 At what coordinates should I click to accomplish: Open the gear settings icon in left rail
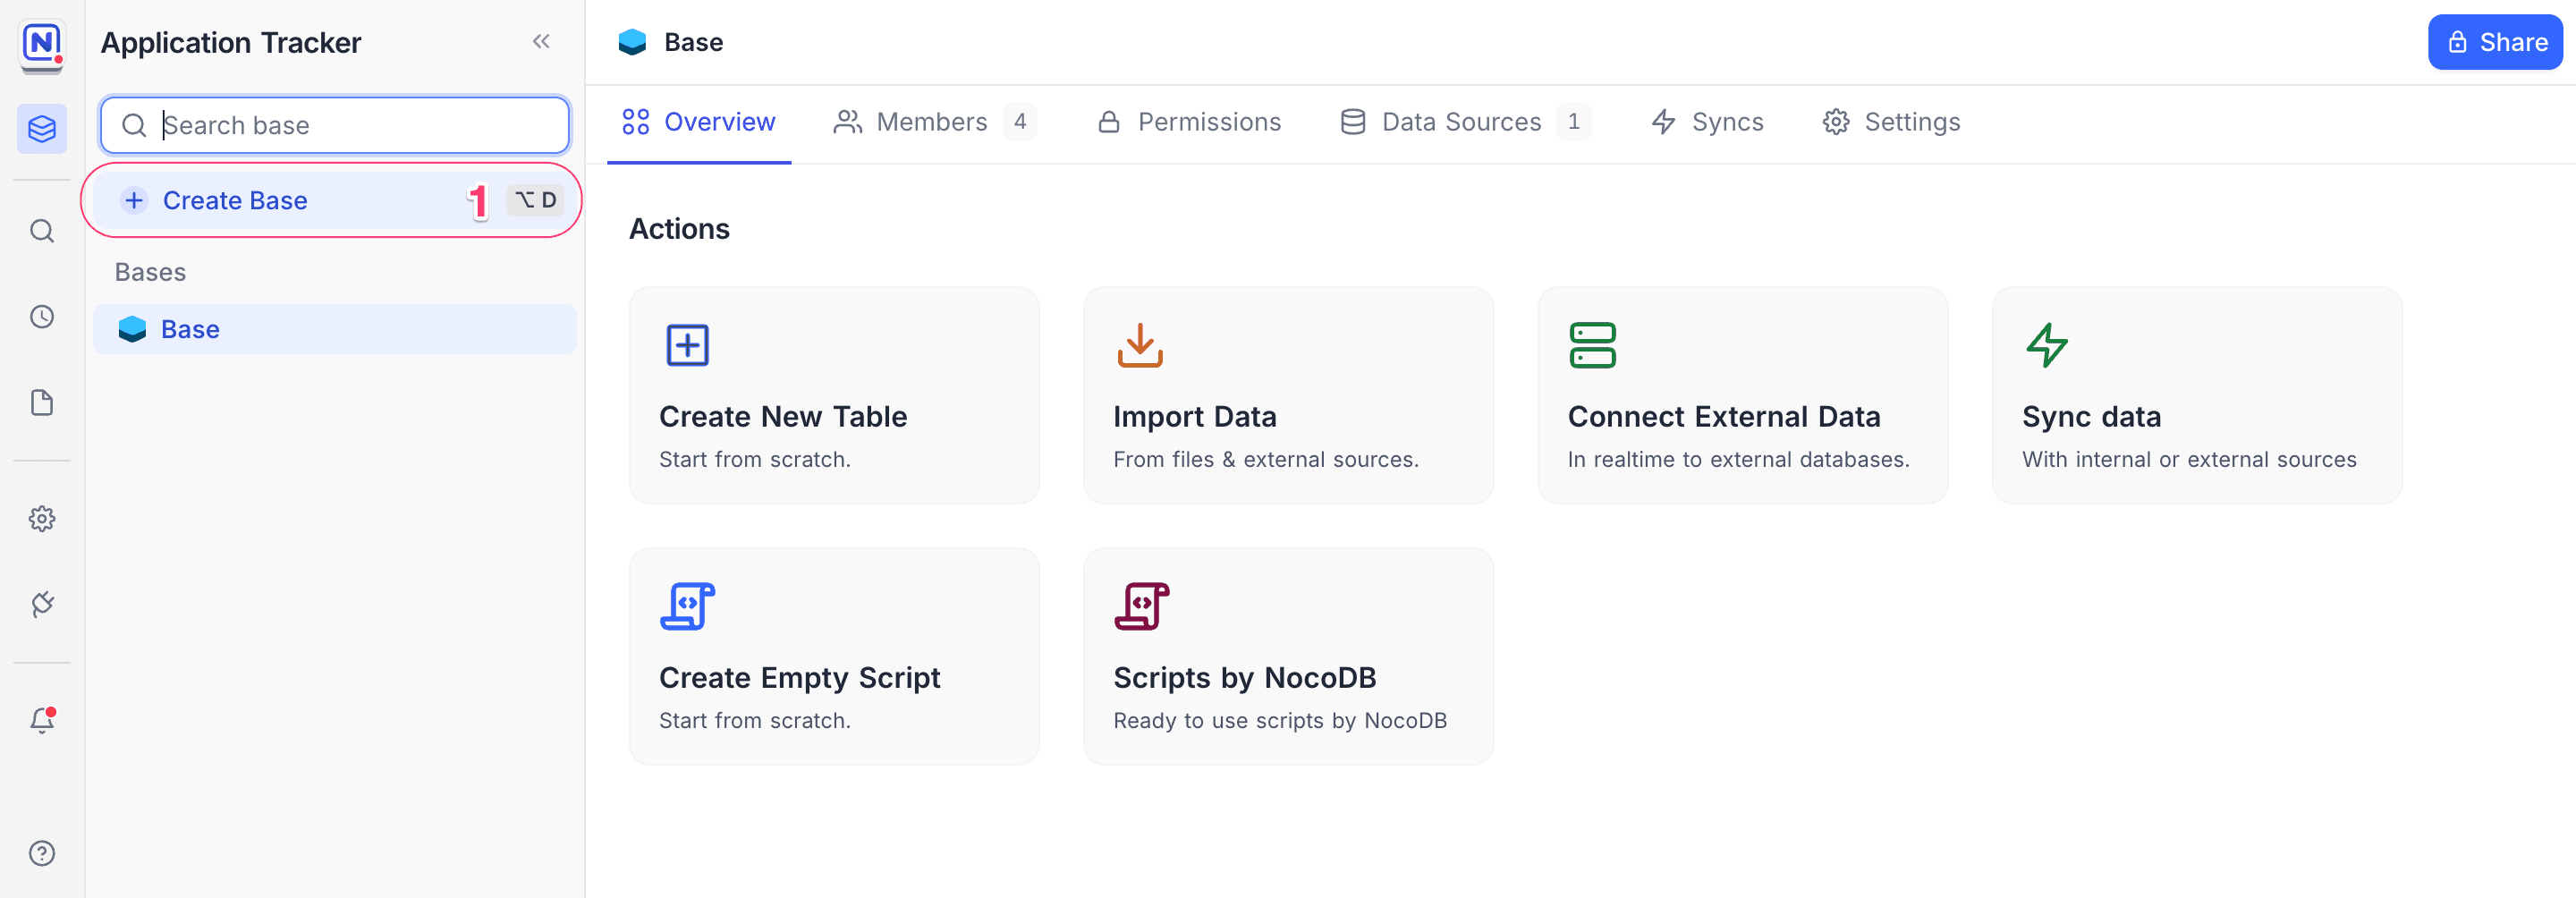pyautogui.click(x=42, y=519)
